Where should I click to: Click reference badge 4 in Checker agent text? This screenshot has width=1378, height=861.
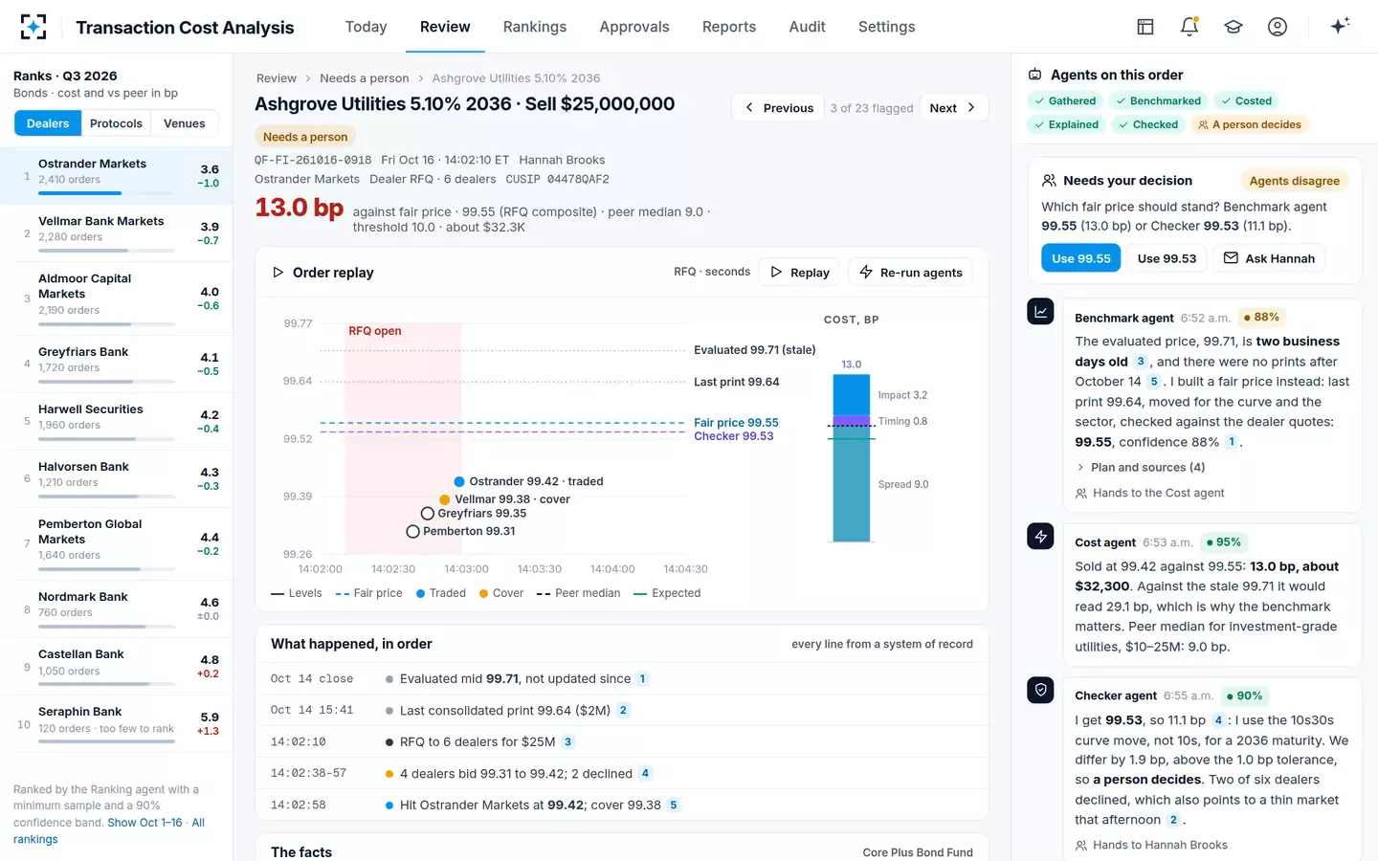coord(1218,720)
